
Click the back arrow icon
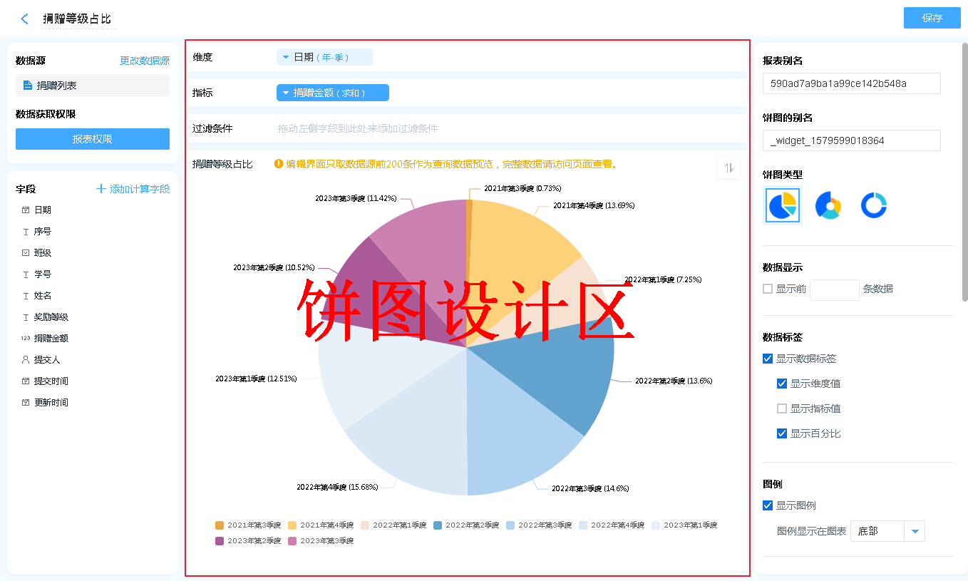[x=24, y=19]
